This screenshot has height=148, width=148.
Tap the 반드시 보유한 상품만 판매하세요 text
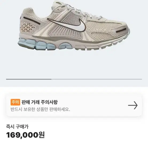tap(40, 109)
